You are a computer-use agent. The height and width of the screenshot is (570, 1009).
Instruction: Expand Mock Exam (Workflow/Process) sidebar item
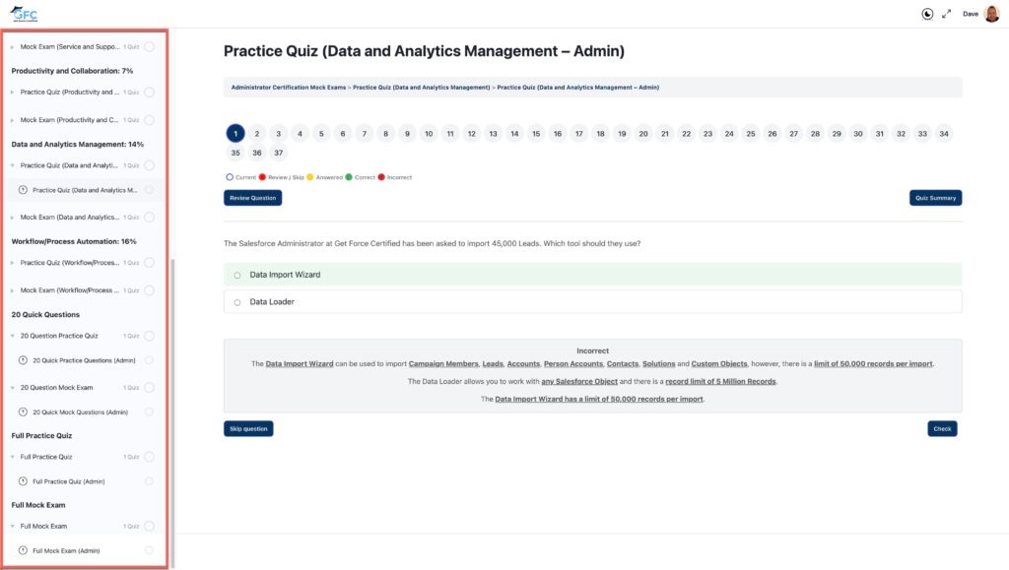pos(12,290)
